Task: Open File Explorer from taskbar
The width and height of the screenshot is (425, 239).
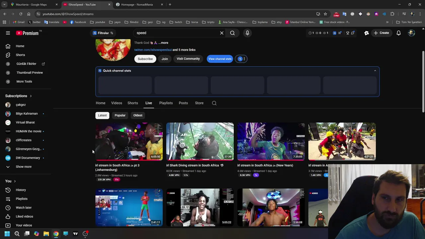Action: 46,234
